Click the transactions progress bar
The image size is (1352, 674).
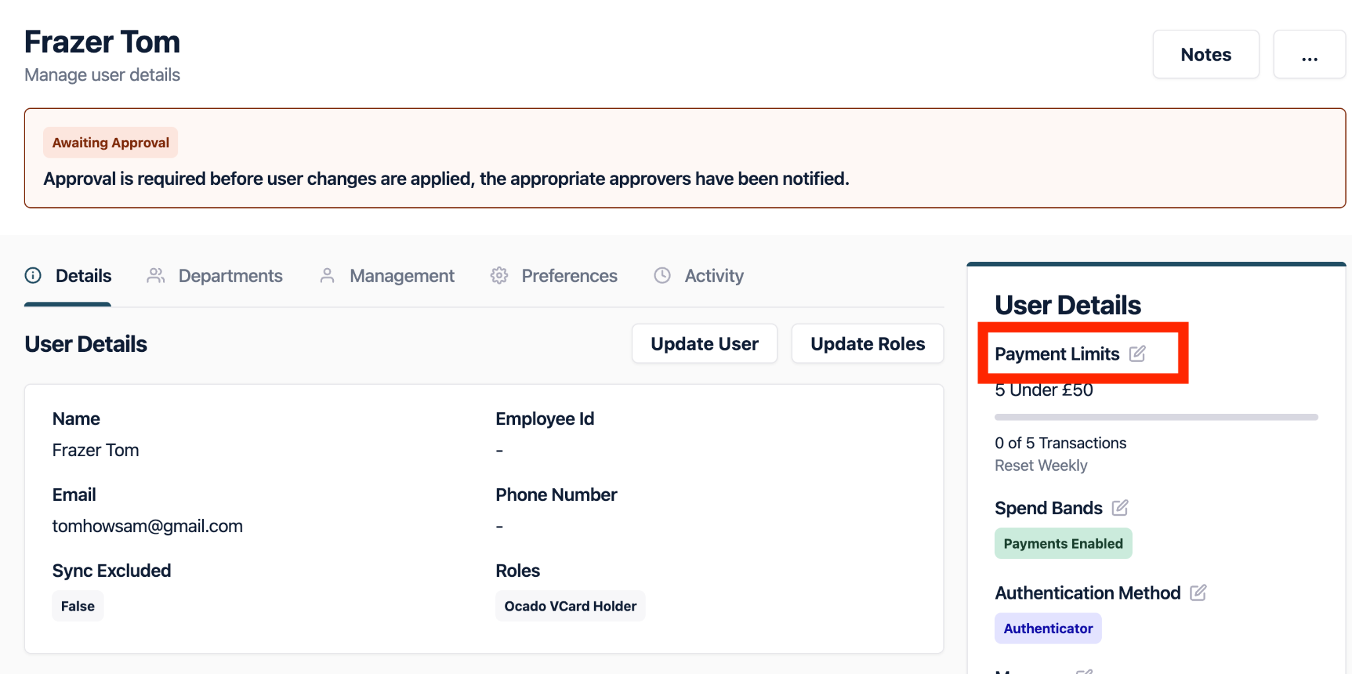1156,417
